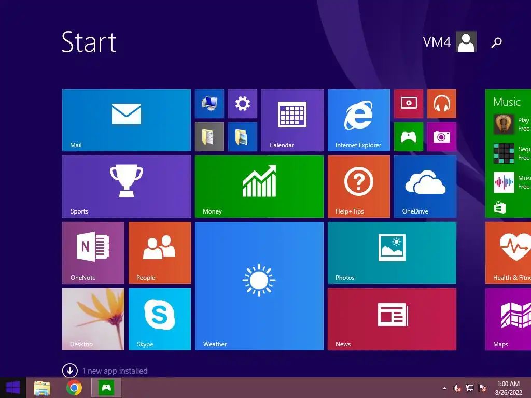Show hidden tray icons arrow
Image resolution: width=531 pixels, height=398 pixels.
coord(444,388)
